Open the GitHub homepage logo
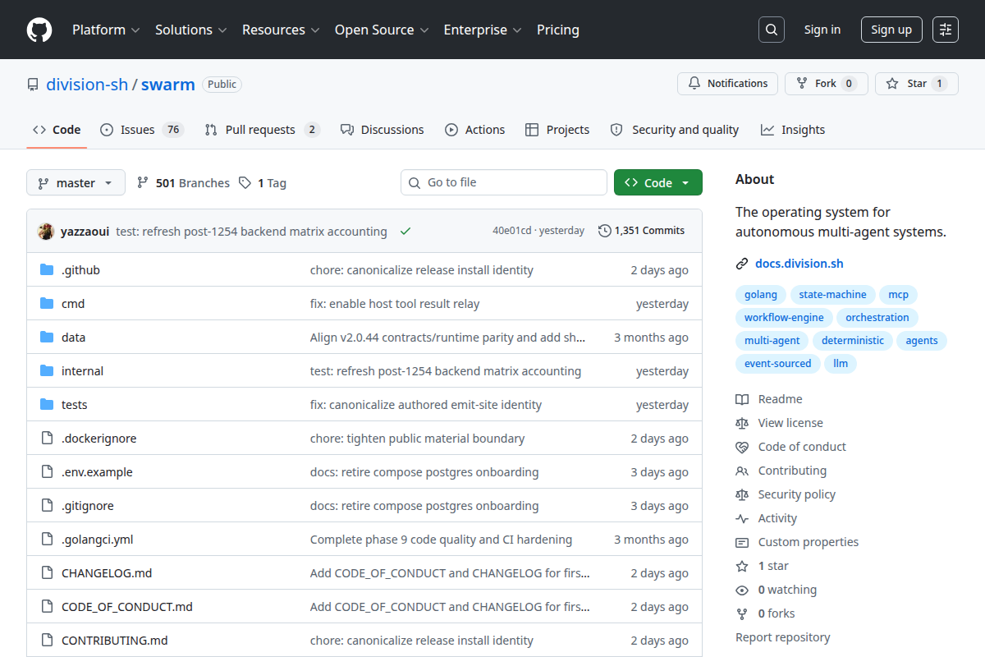 pos(39,30)
